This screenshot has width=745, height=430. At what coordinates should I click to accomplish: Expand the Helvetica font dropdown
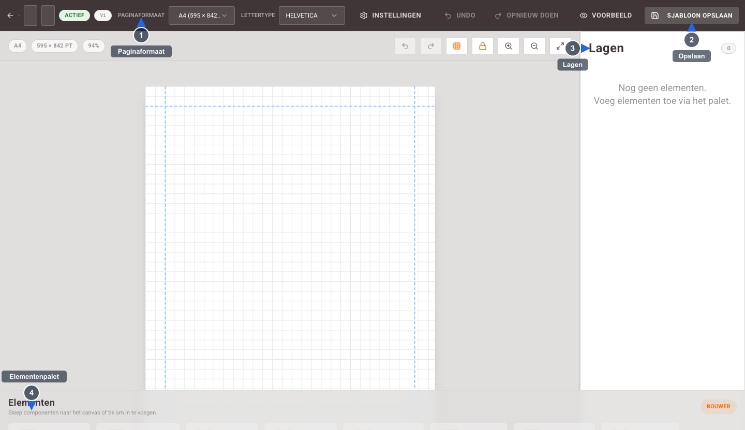click(x=312, y=16)
